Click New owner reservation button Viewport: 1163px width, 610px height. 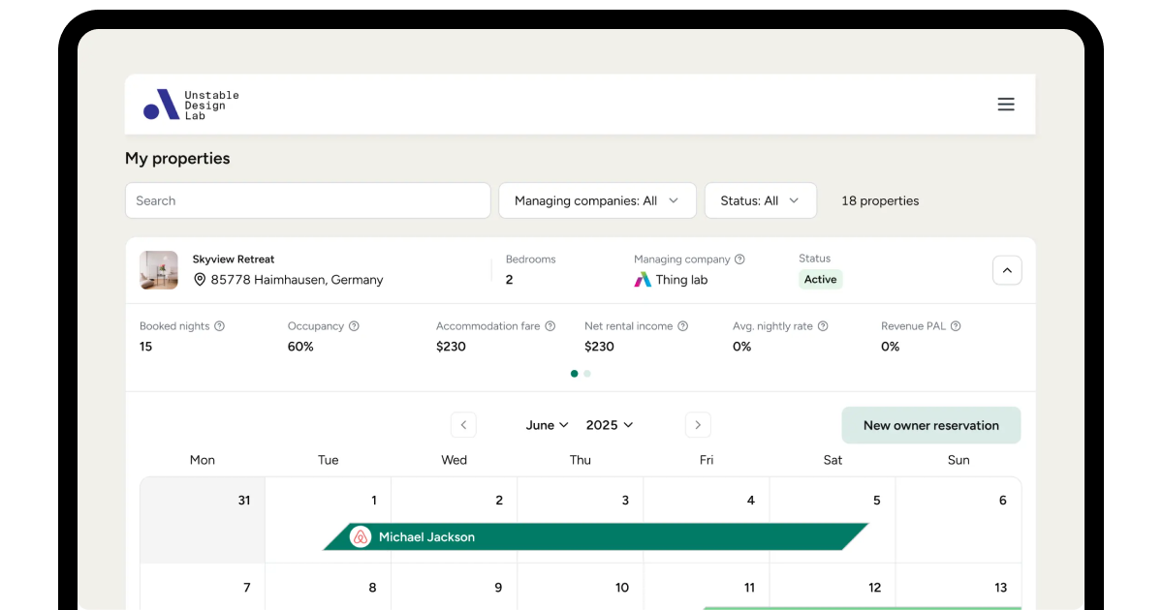931,425
